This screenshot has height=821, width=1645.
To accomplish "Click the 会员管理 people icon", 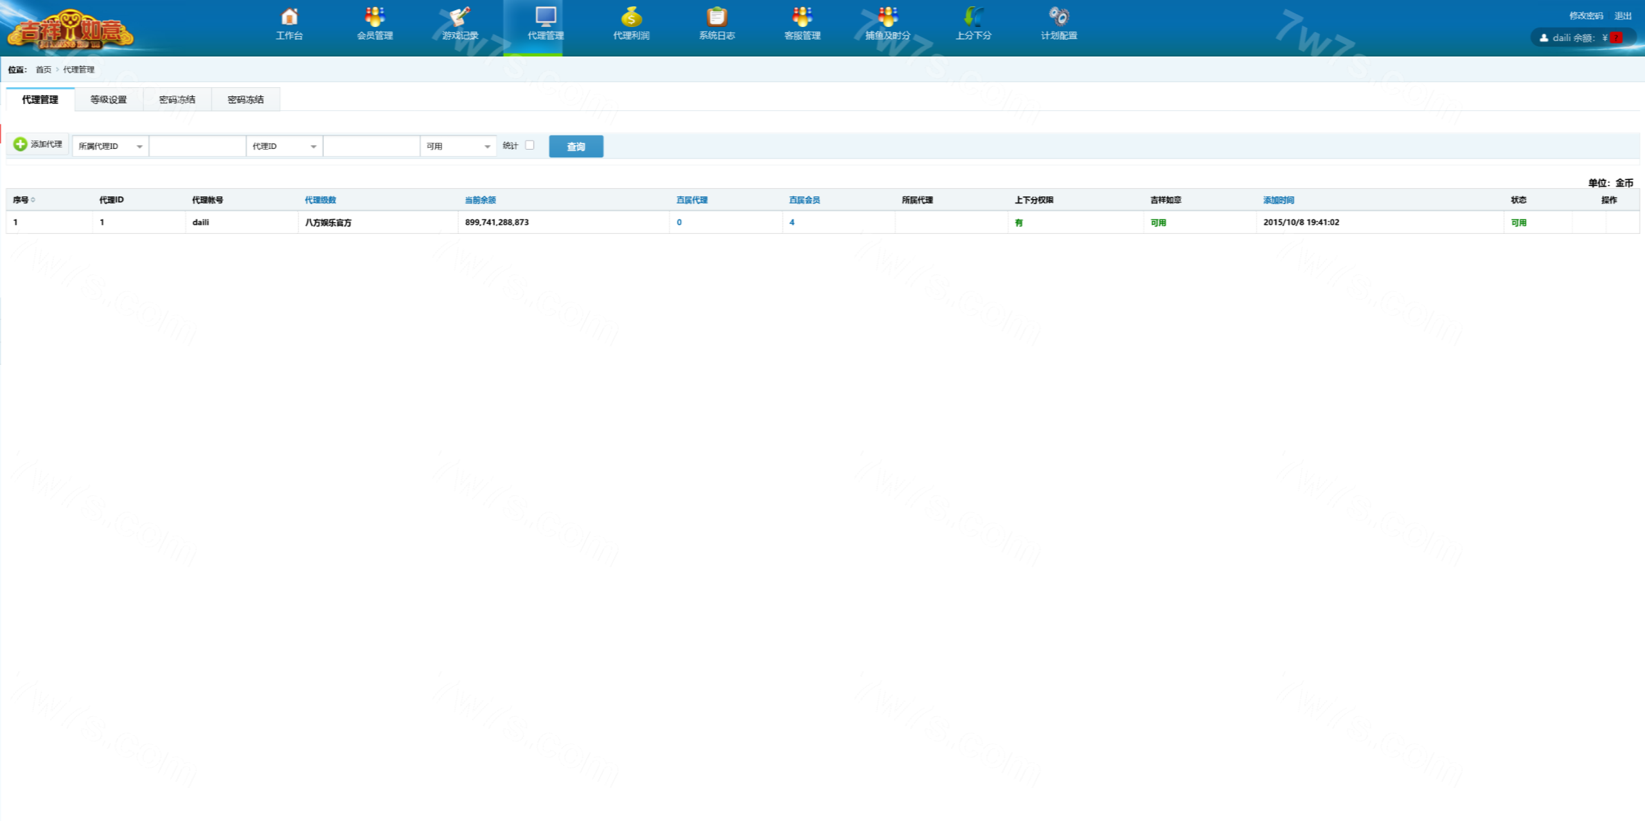I will point(375,17).
